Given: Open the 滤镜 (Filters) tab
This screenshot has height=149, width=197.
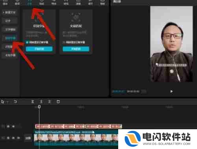Looking at the screenshot, I should point(78,2).
